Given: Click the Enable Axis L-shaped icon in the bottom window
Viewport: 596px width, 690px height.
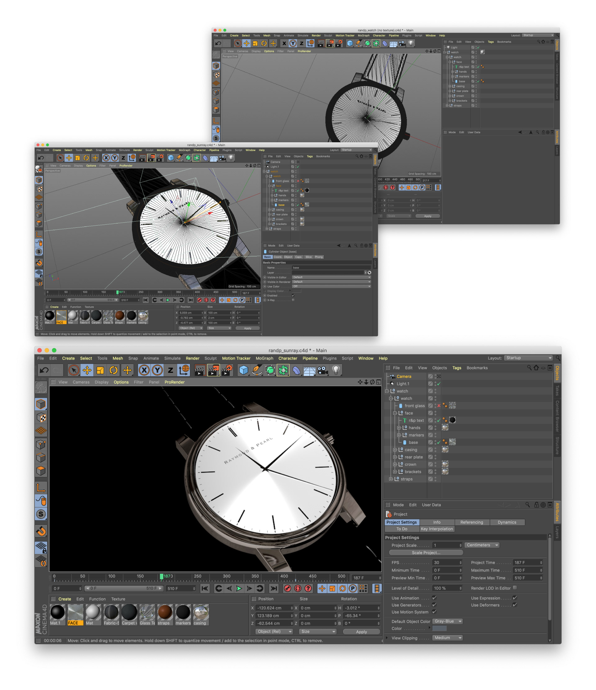Looking at the screenshot, I should (41, 487).
